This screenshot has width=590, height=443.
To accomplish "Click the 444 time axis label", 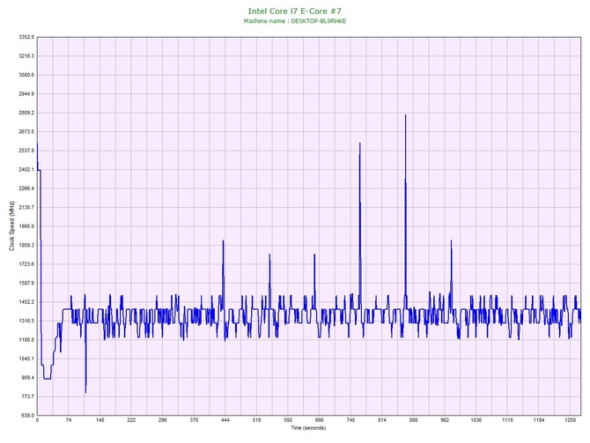I will [x=225, y=420].
